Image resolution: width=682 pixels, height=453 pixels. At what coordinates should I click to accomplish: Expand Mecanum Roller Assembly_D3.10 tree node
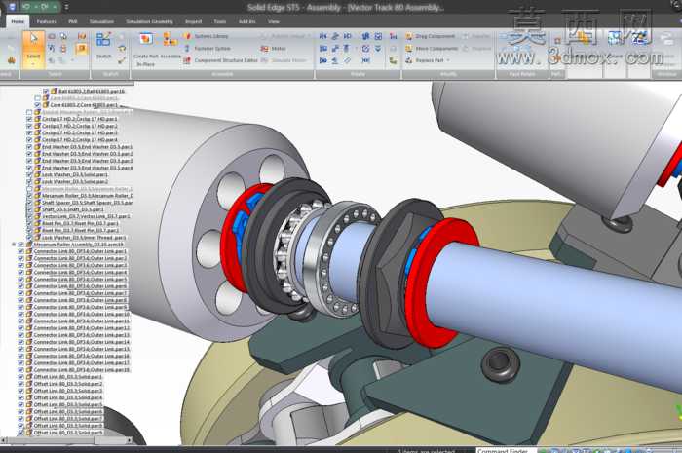(x=14, y=245)
